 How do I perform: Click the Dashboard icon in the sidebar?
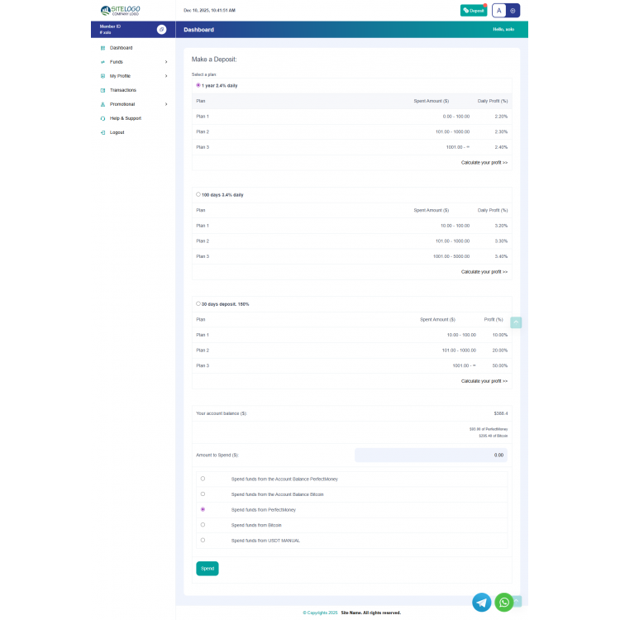click(103, 48)
